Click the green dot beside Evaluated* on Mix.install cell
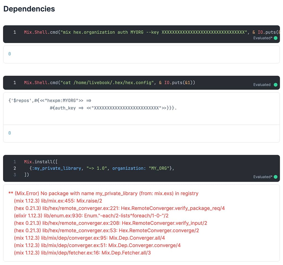This screenshot has height=265, width=283. pyautogui.click(x=275, y=177)
